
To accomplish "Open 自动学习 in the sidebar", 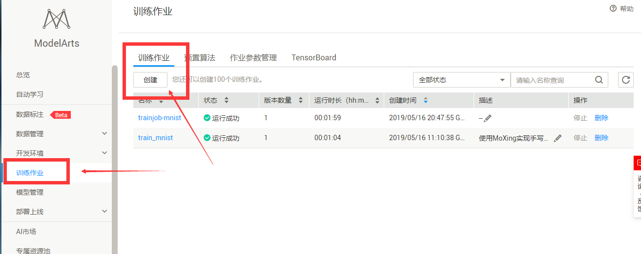I will 30,94.
